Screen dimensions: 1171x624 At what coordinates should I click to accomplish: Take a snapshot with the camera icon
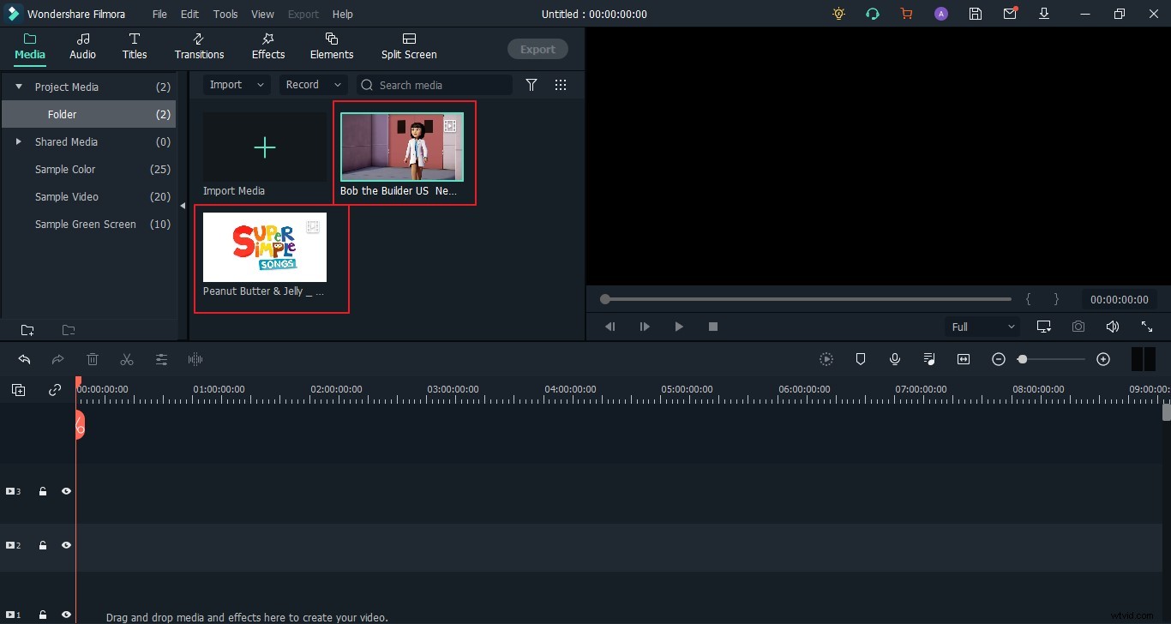(x=1078, y=327)
